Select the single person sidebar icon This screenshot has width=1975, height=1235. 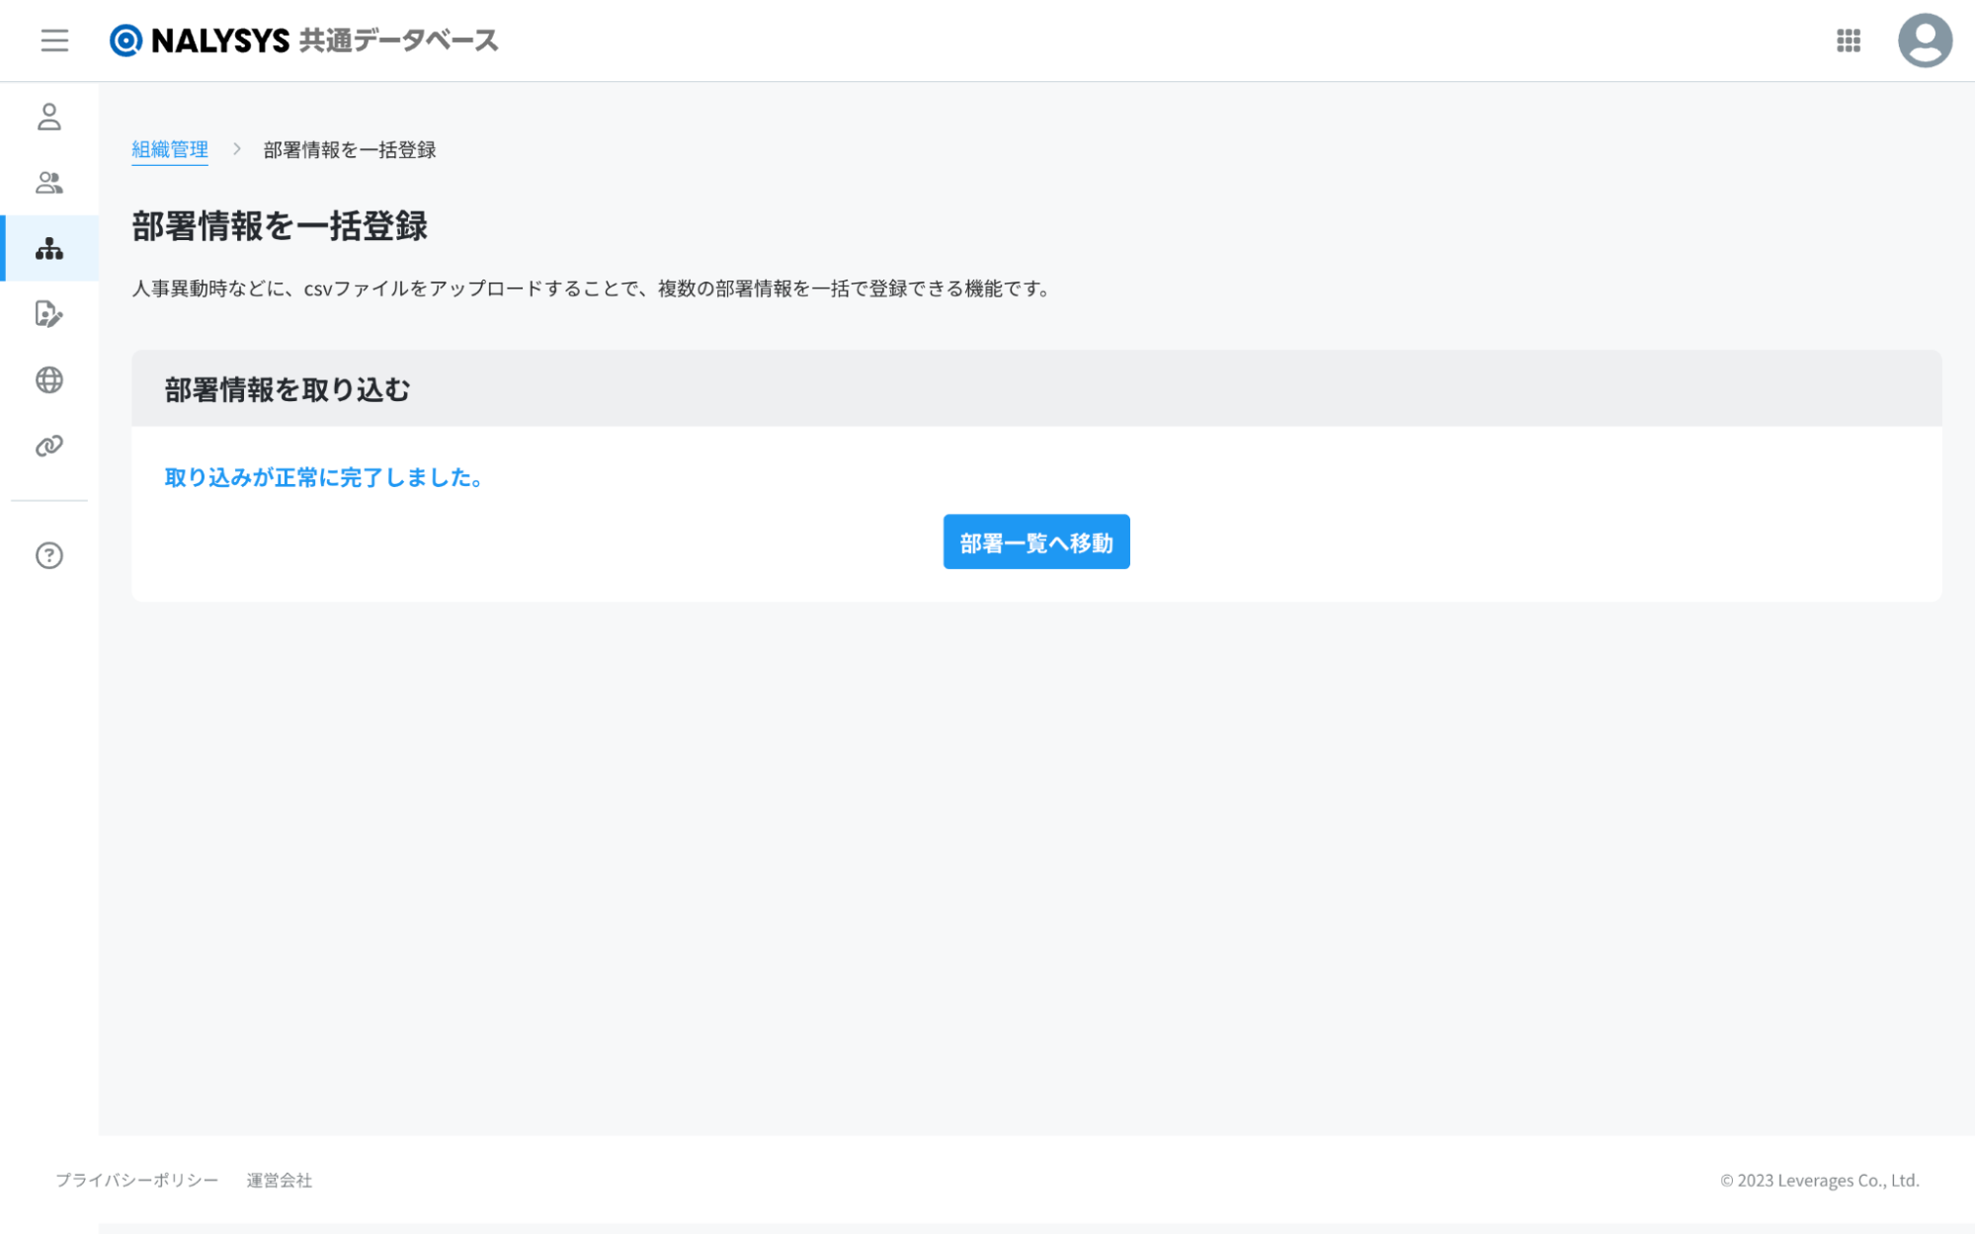(x=49, y=118)
